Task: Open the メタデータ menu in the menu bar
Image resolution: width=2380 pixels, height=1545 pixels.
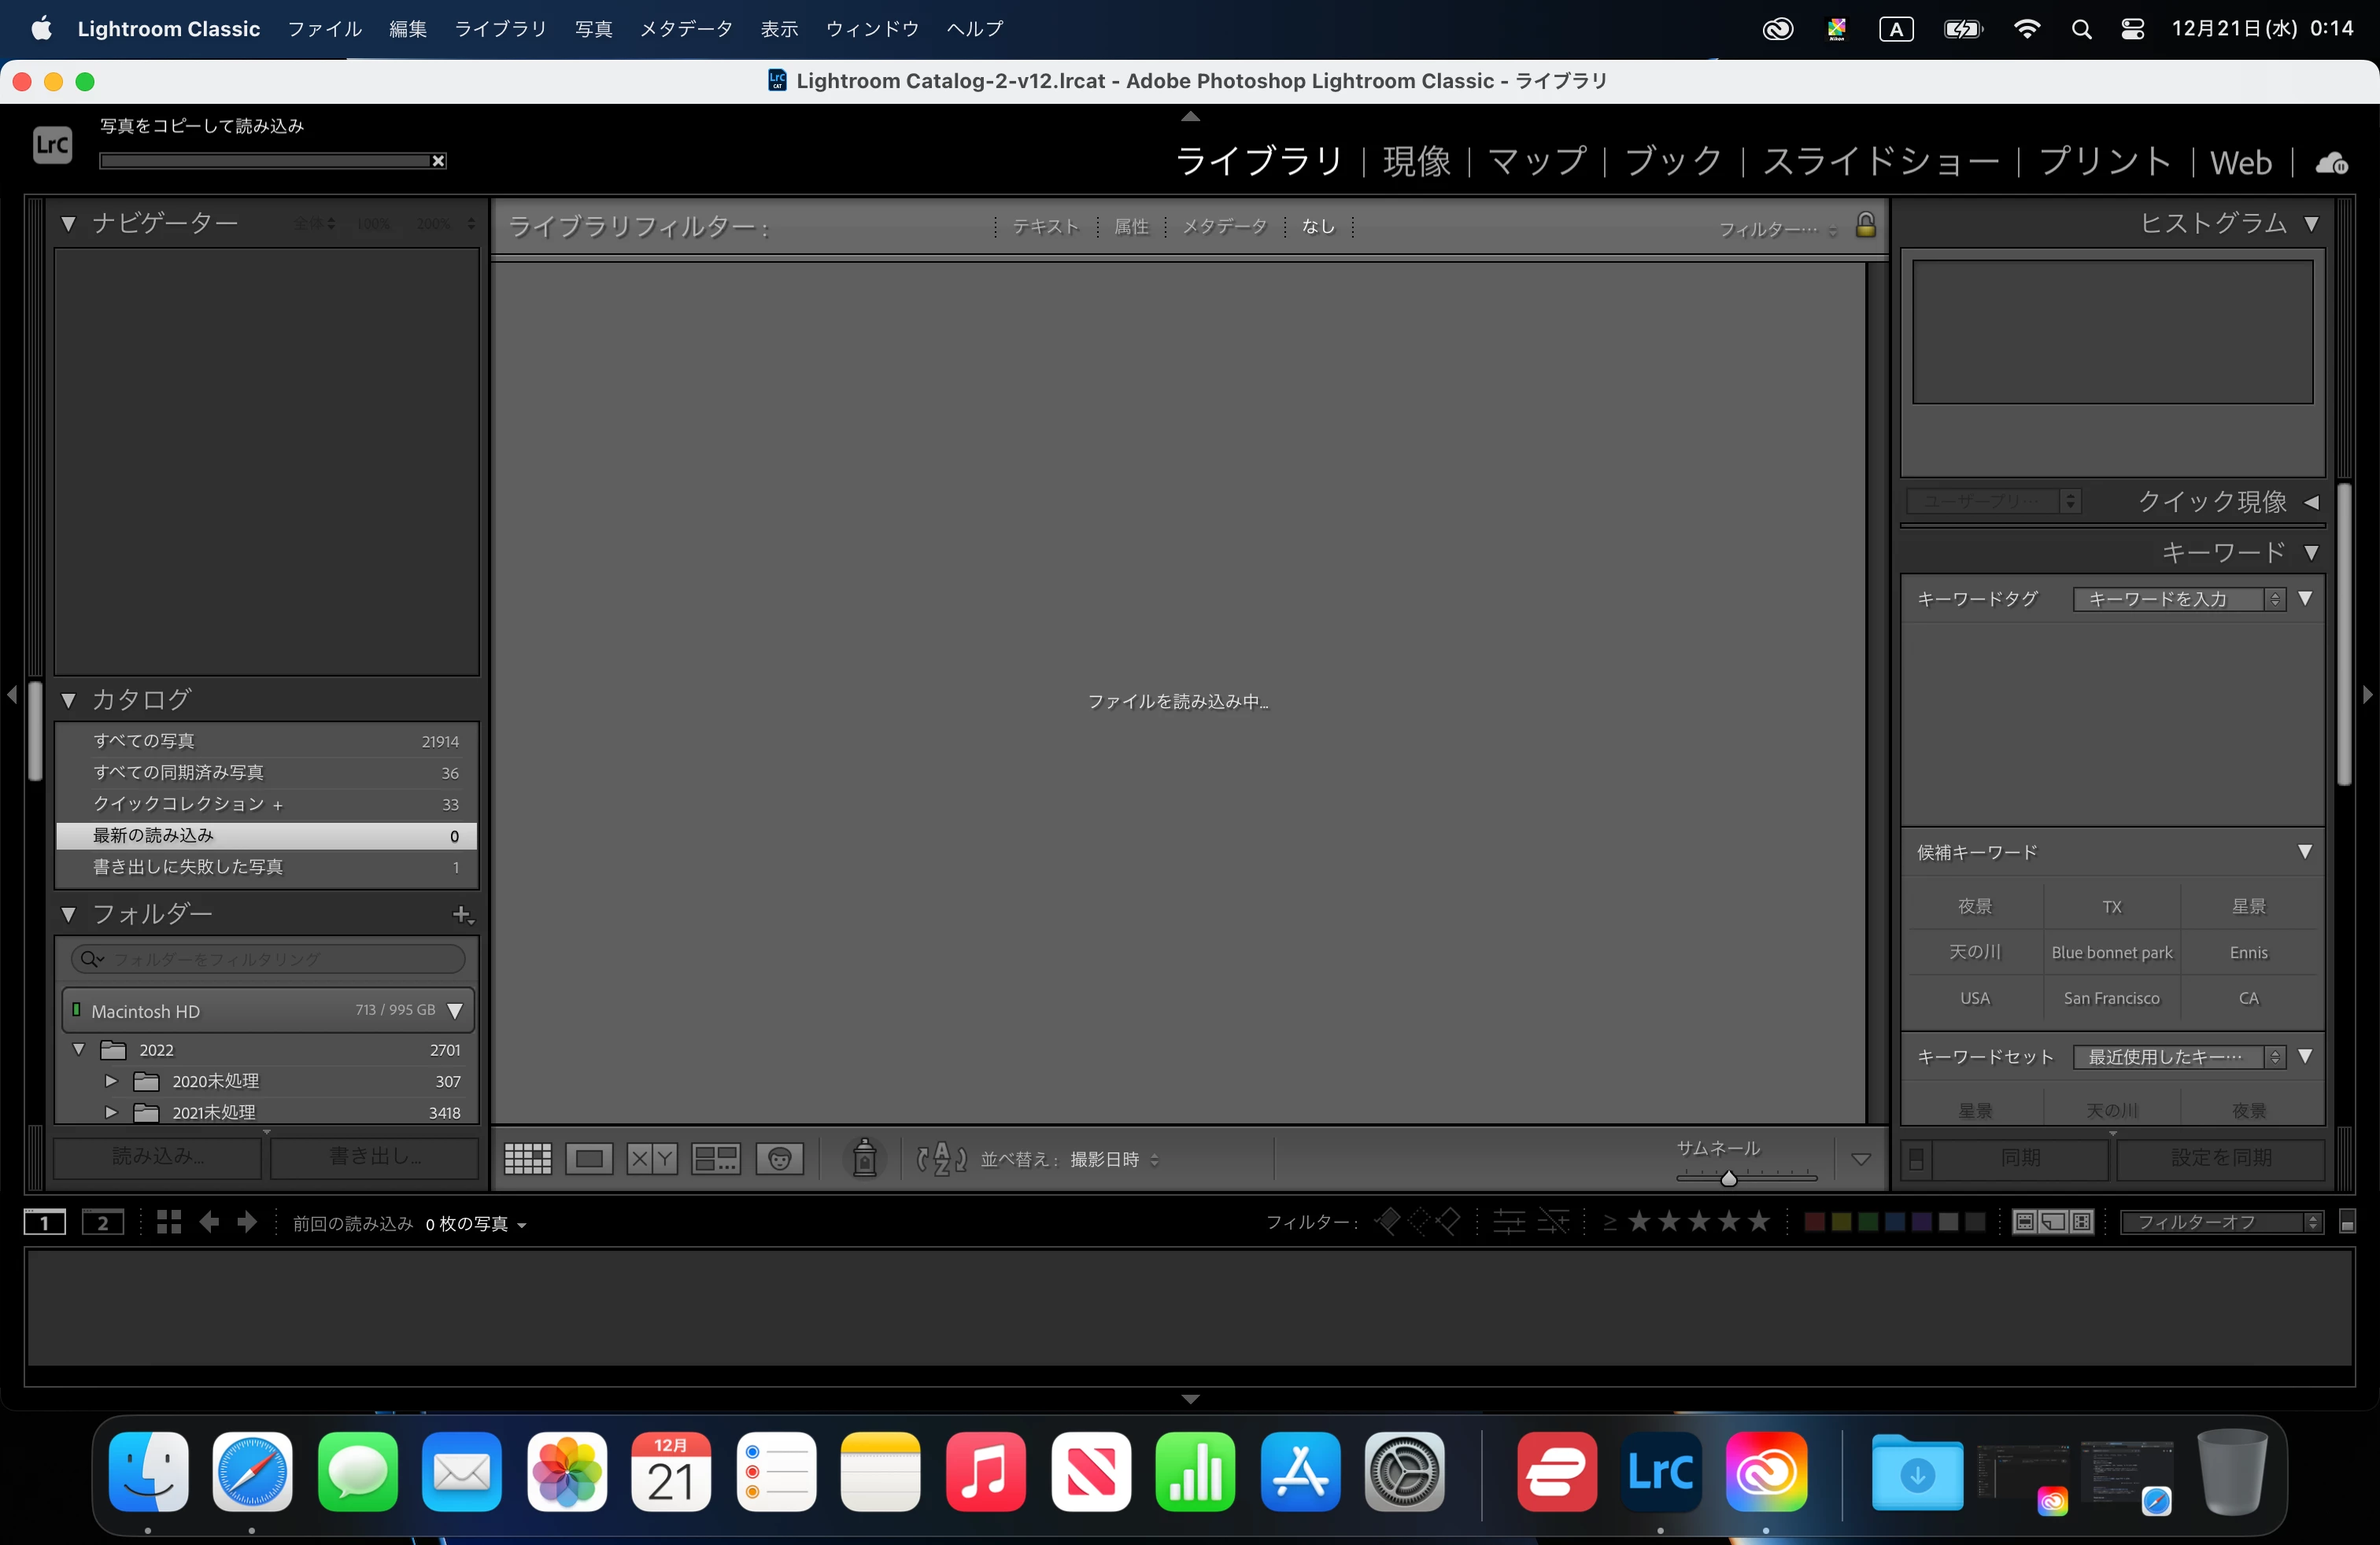Action: tap(686, 29)
